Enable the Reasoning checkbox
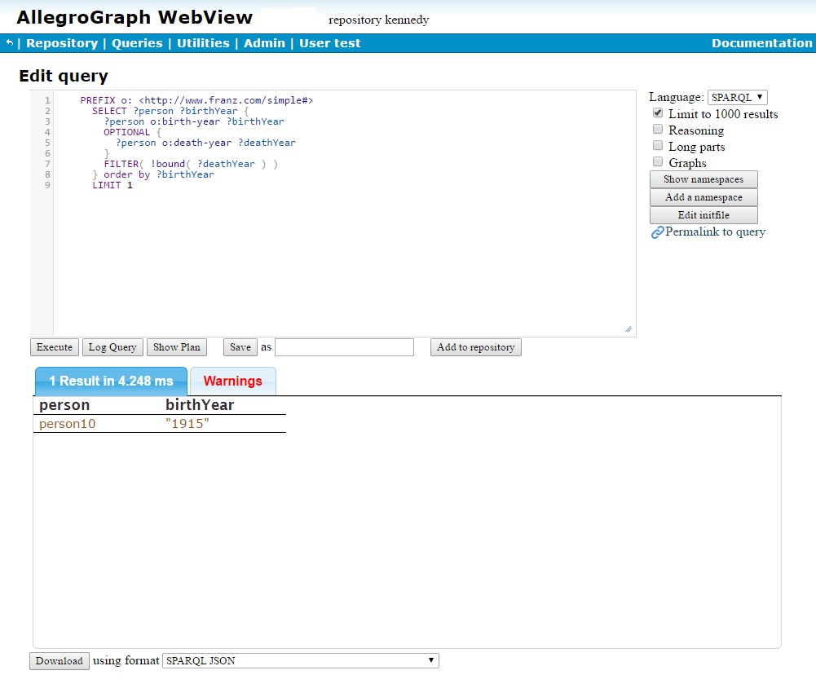 658,130
